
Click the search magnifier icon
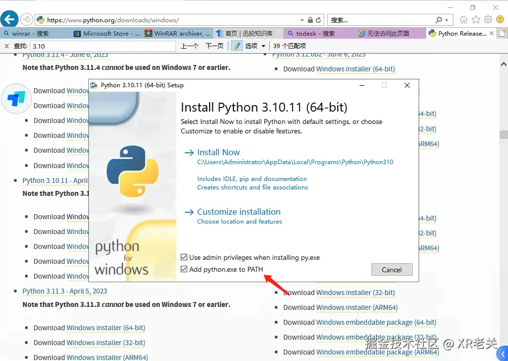438,20
